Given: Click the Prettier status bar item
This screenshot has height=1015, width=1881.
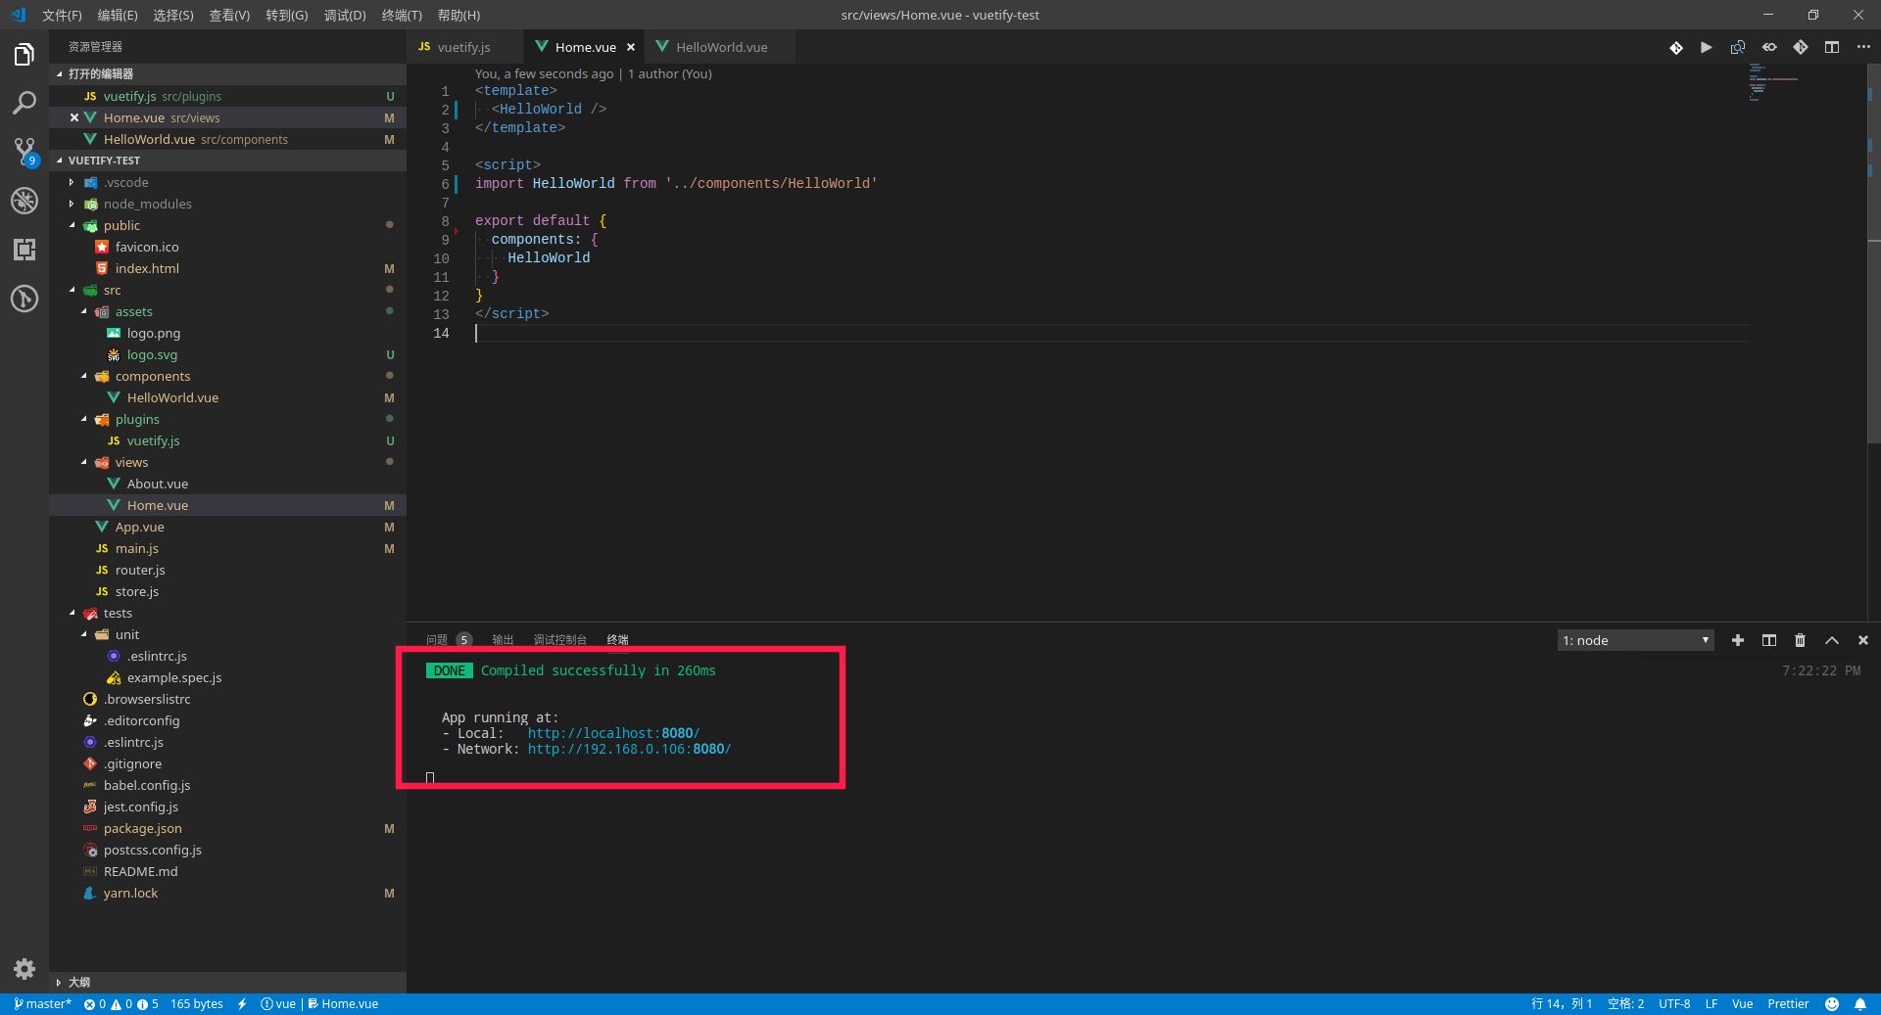Looking at the screenshot, I should (x=1788, y=1004).
